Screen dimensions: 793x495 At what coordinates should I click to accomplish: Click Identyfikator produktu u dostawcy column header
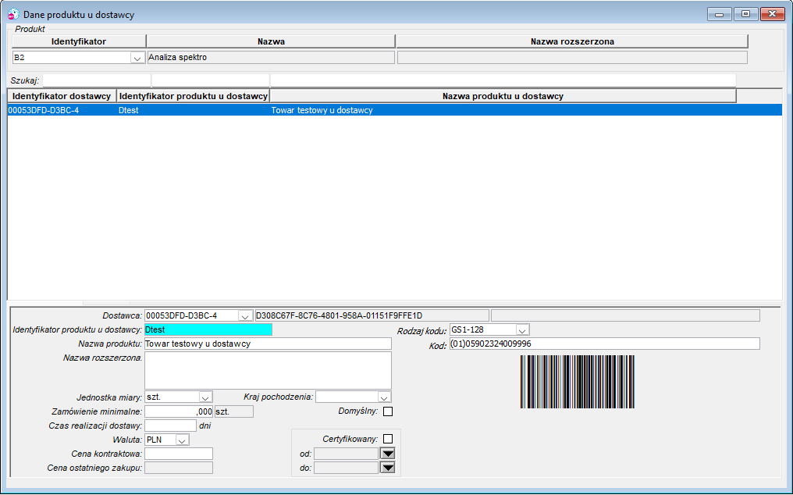(194, 96)
